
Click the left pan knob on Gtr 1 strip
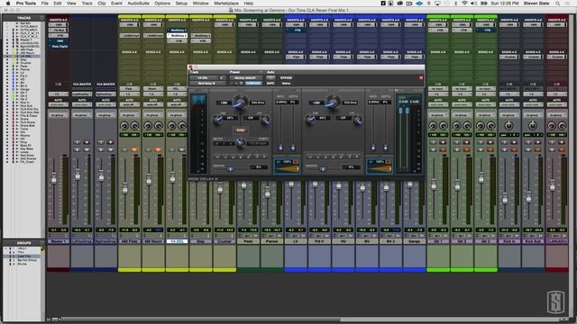click(433, 126)
